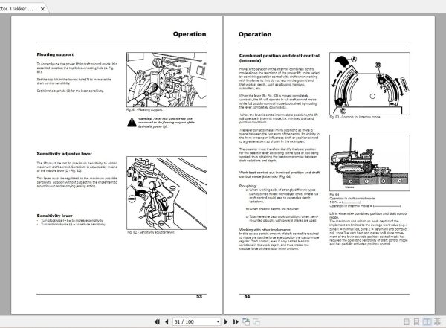Click the sensitivity adjuster lever illustration
The height and width of the screenshot is (328, 446).
(x=167, y=193)
